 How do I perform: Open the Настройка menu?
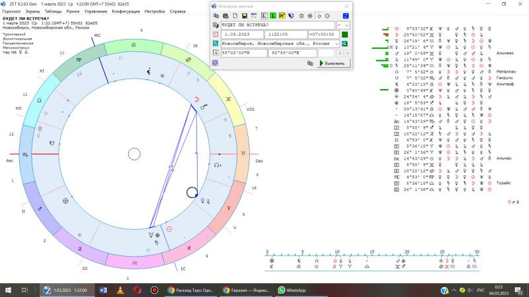pyautogui.click(x=155, y=11)
